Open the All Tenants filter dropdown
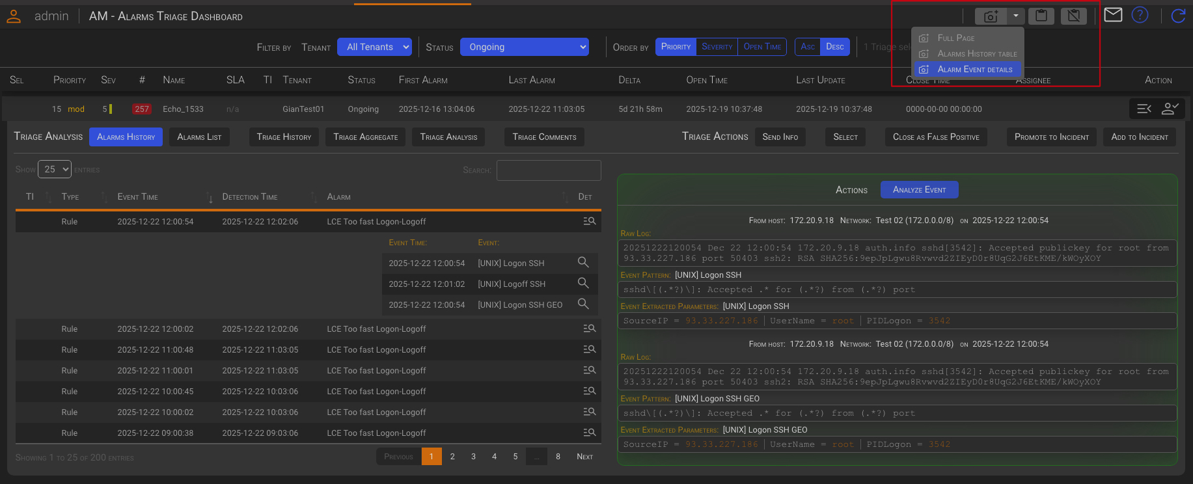 click(x=374, y=47)
